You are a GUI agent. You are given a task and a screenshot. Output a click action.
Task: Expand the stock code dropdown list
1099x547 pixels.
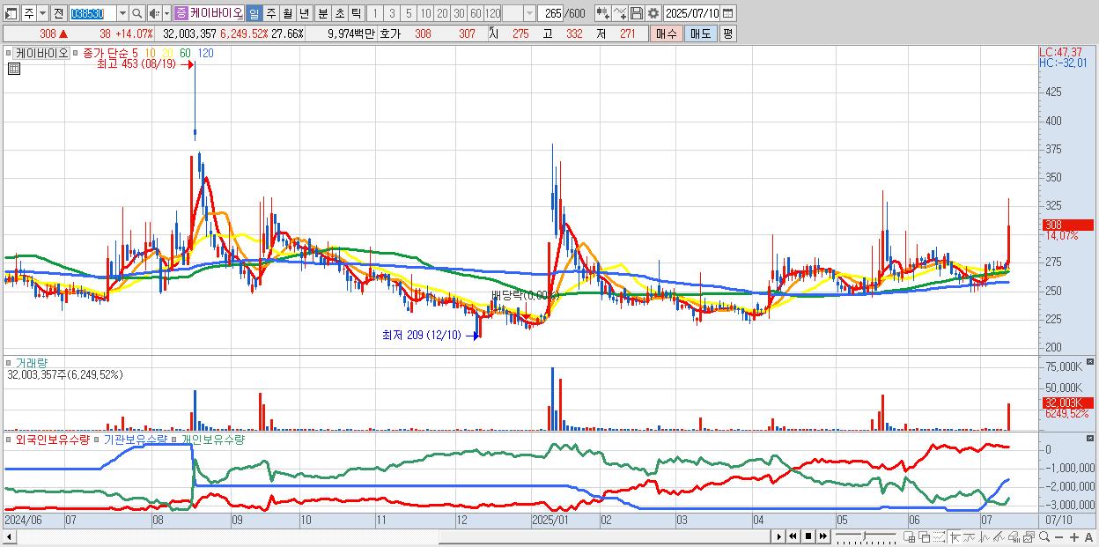coord(122,13)
